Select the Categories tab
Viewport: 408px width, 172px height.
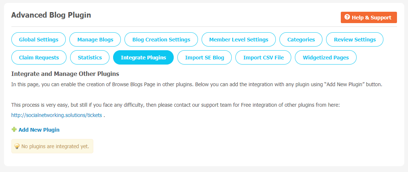(301, 40)
